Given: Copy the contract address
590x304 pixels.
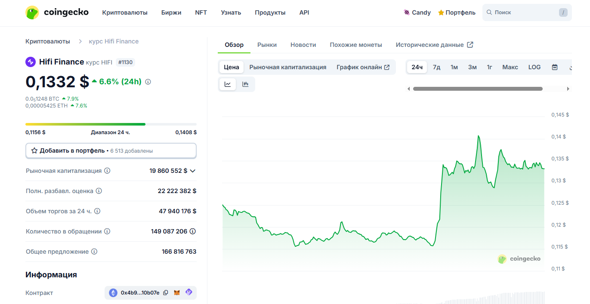Looking at the screenshot, I should point(166,293).
